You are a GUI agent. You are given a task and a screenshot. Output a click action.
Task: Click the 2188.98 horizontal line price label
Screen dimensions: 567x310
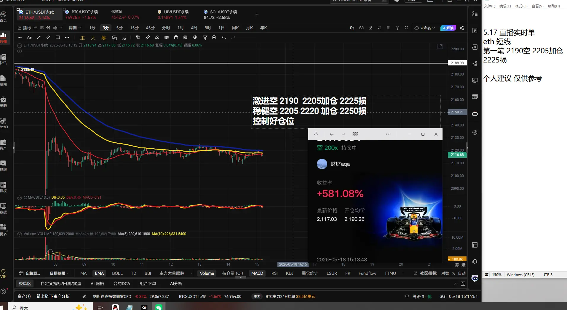pyautogui.click(x=457, y=63)
